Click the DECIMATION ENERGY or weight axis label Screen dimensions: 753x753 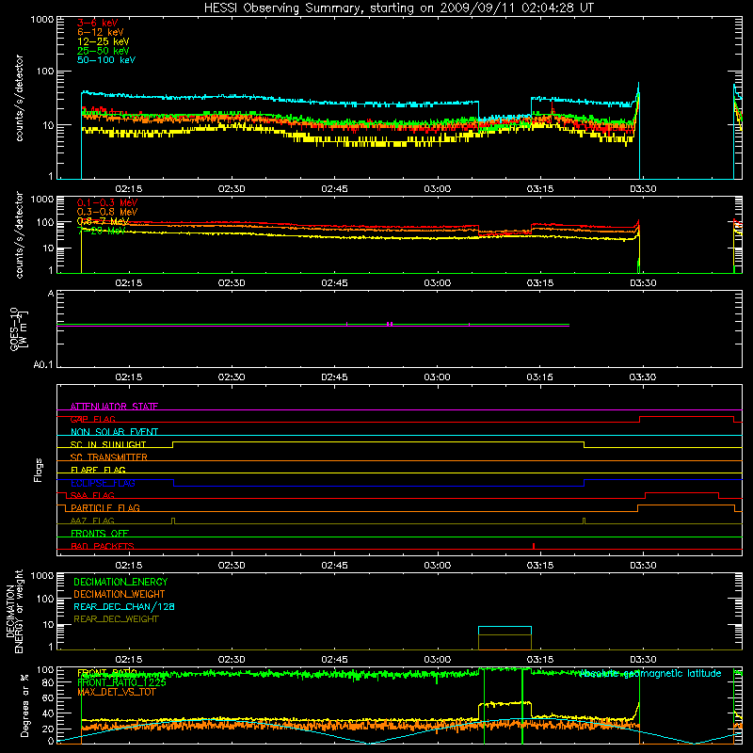[14, 611]
